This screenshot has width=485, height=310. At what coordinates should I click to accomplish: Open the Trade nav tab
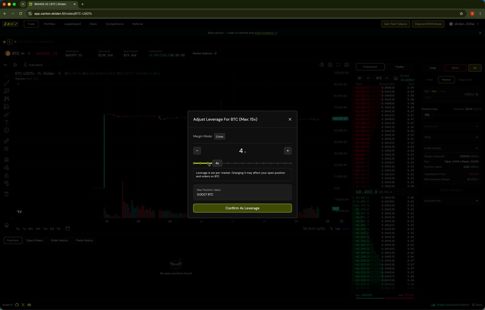point(31,24)
